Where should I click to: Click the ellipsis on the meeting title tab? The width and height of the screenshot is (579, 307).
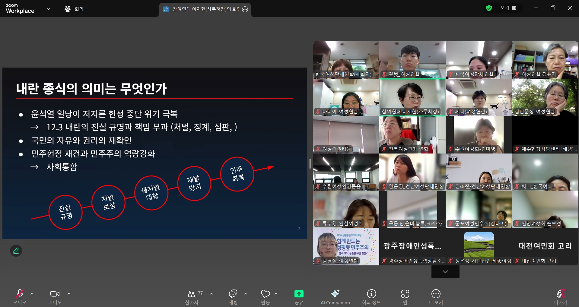pos(245,10)
